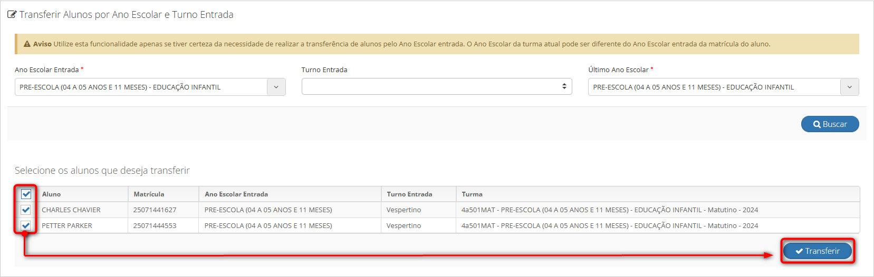
Task: Uncheck the checkbox for PETTER PARKER
Action: click(x=26, y=226)
